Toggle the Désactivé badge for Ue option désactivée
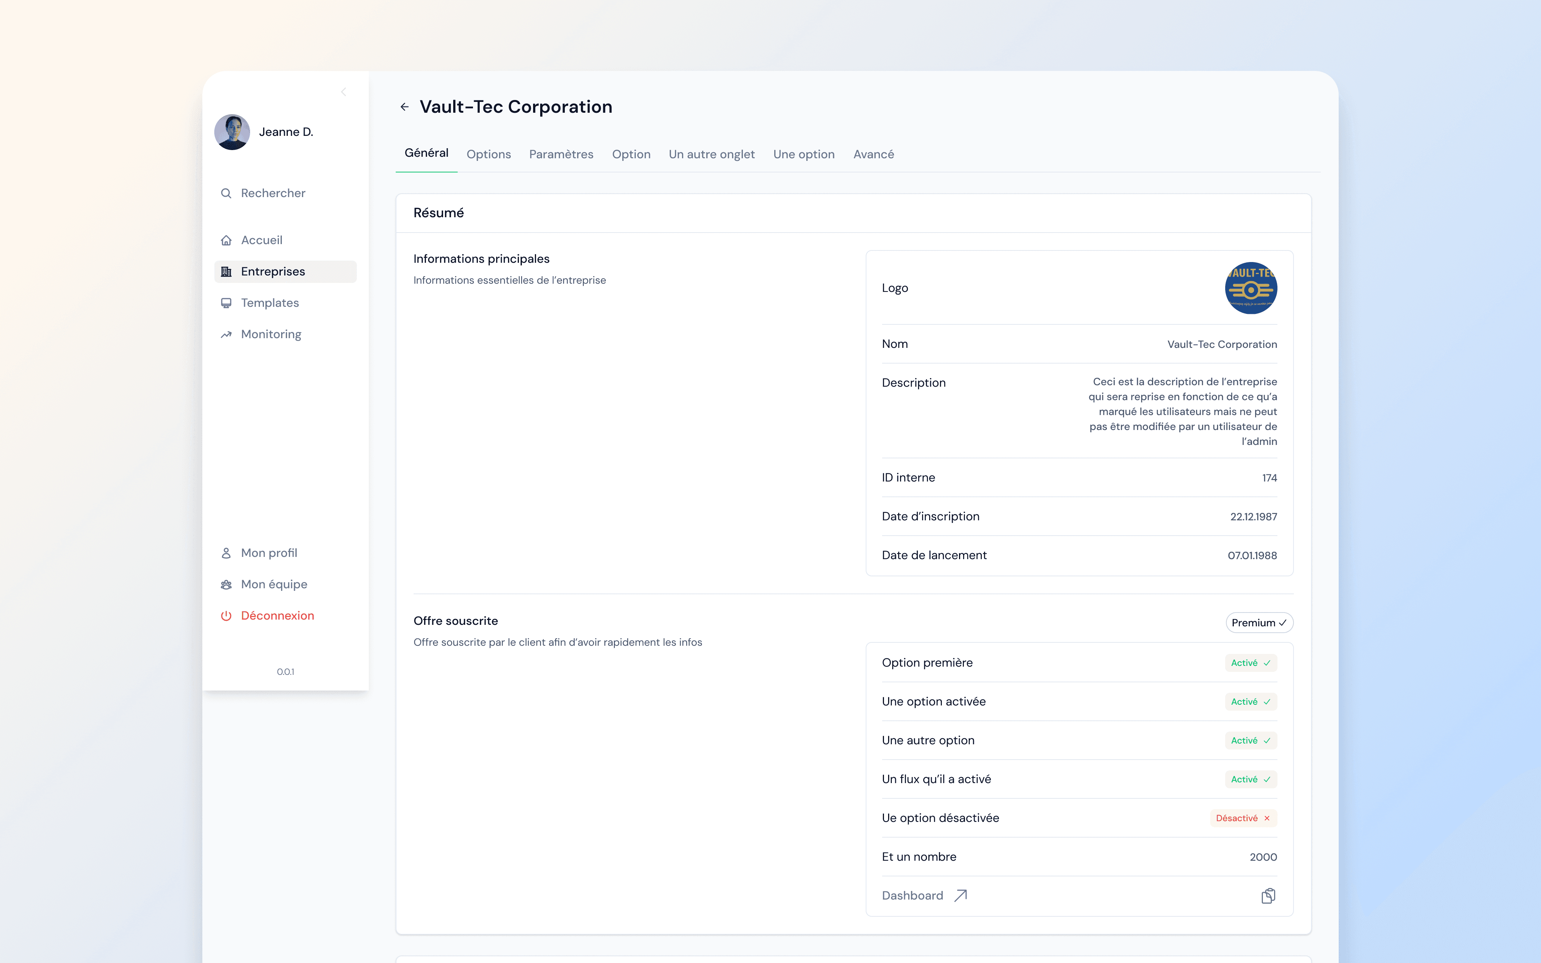The image size is (1541, 963). pyautogui.click(x=1243, y=819)
